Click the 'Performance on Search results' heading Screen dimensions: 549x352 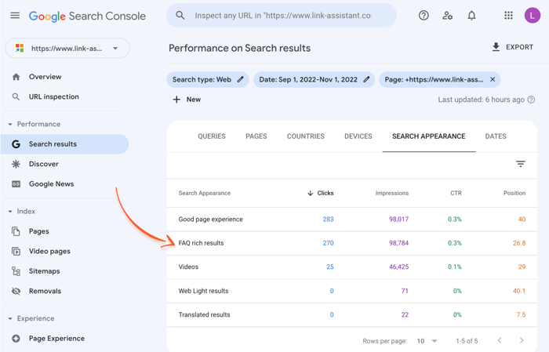pyautogui.click(x=239, y=49)
